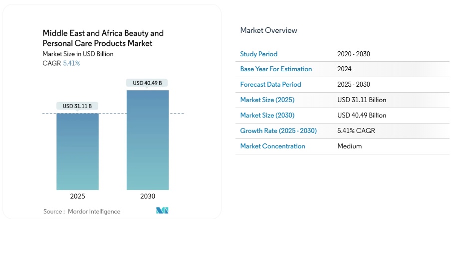Viewport: 453px width, 253px height.
Task: Click Base Year For Estimation label
Action: click(x=276, y=69)
